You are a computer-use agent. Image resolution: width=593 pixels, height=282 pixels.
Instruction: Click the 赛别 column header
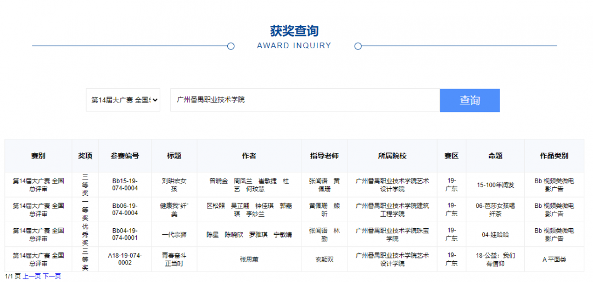[38, 156]
